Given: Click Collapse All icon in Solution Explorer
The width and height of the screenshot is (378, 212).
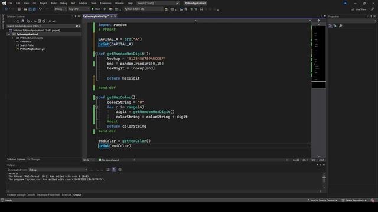Looking at the screenshot, I should [x=40, y=21].
